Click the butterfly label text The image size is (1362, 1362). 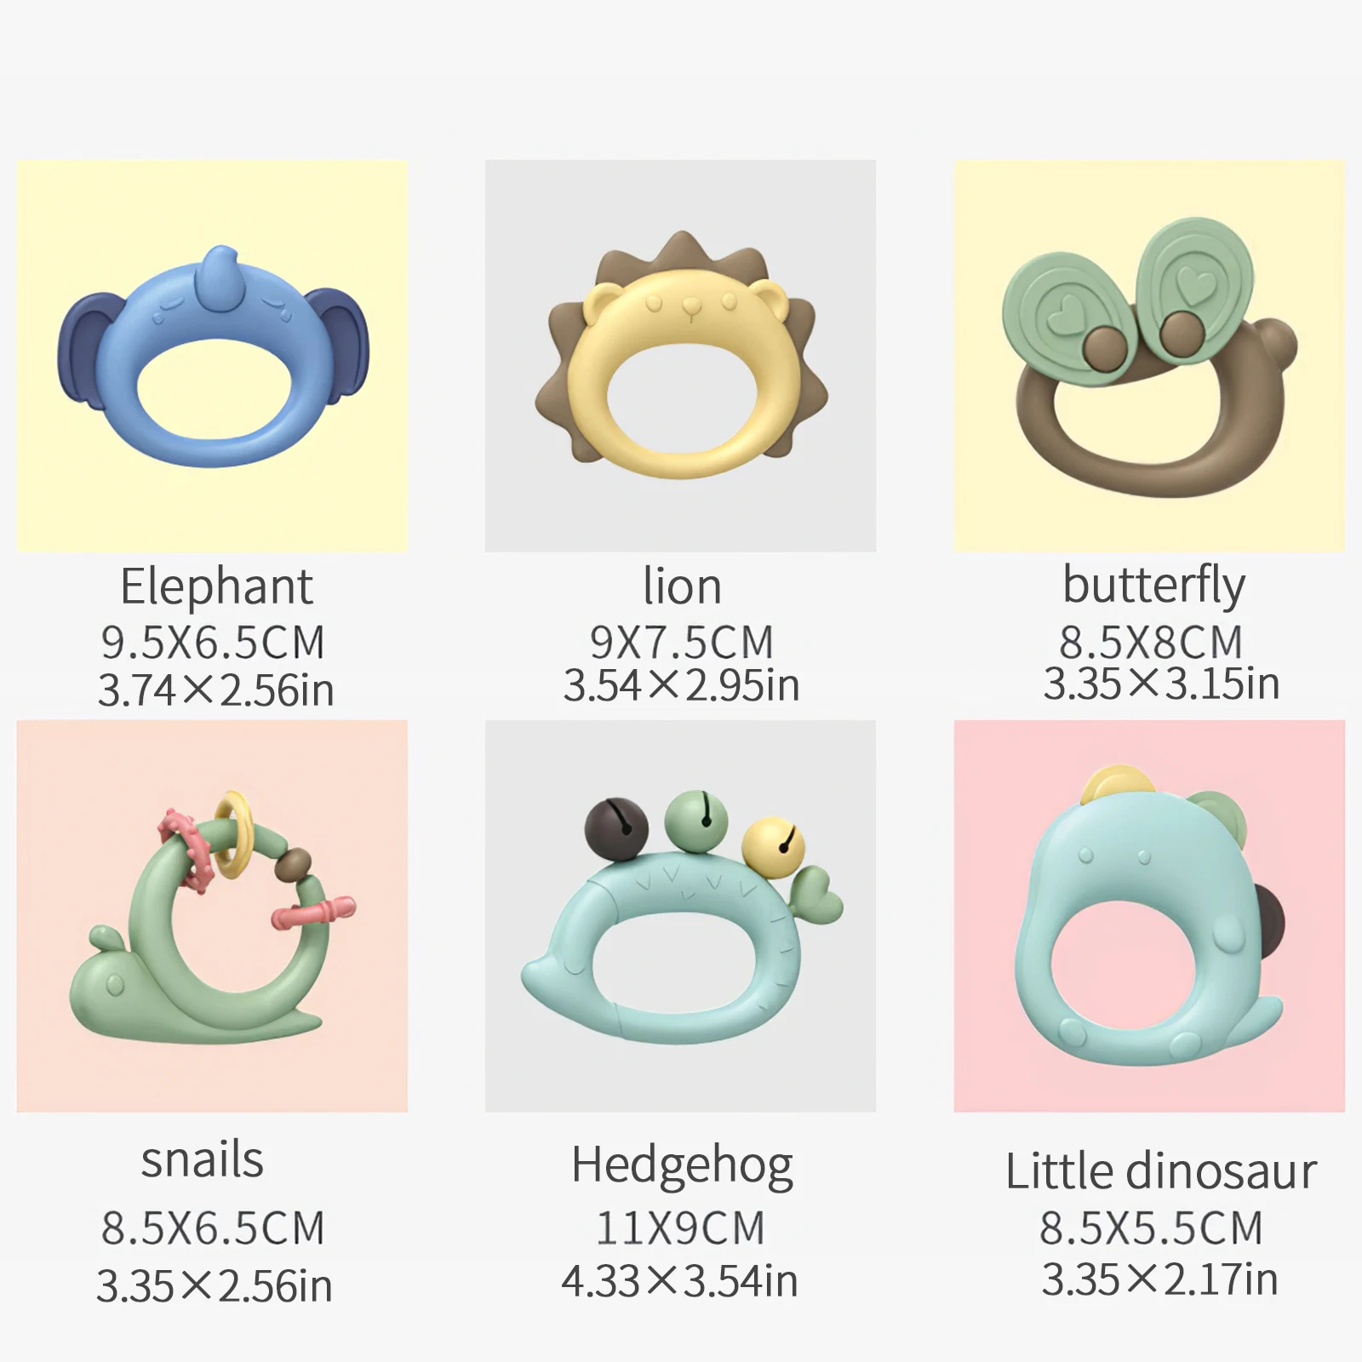coord(1153,586)
